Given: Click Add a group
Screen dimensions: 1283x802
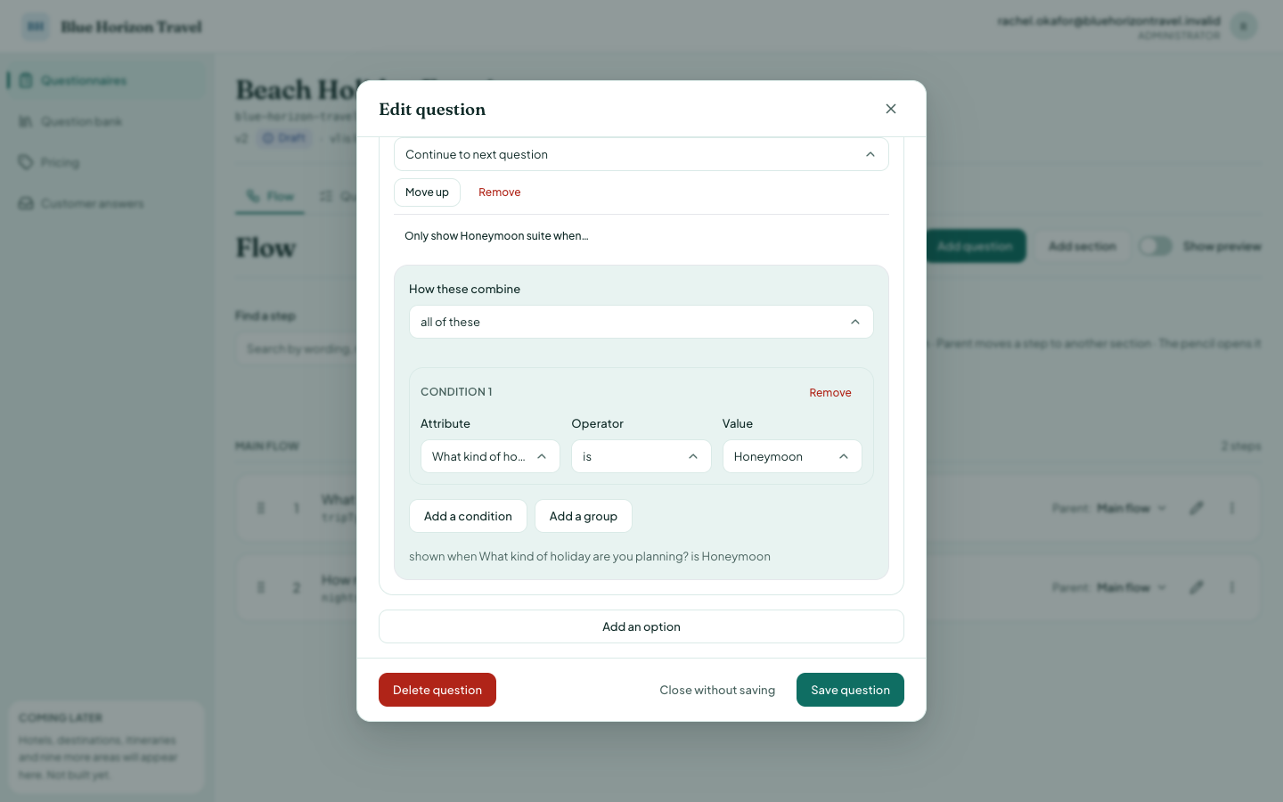Looking at the screenshot, I should pos(584,516).
